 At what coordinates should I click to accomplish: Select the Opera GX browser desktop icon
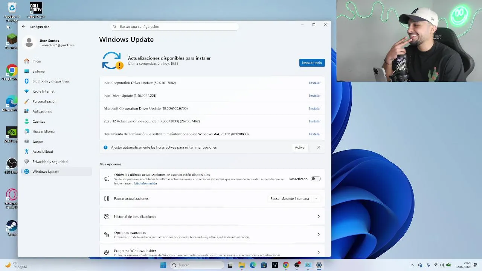point(12,199)
